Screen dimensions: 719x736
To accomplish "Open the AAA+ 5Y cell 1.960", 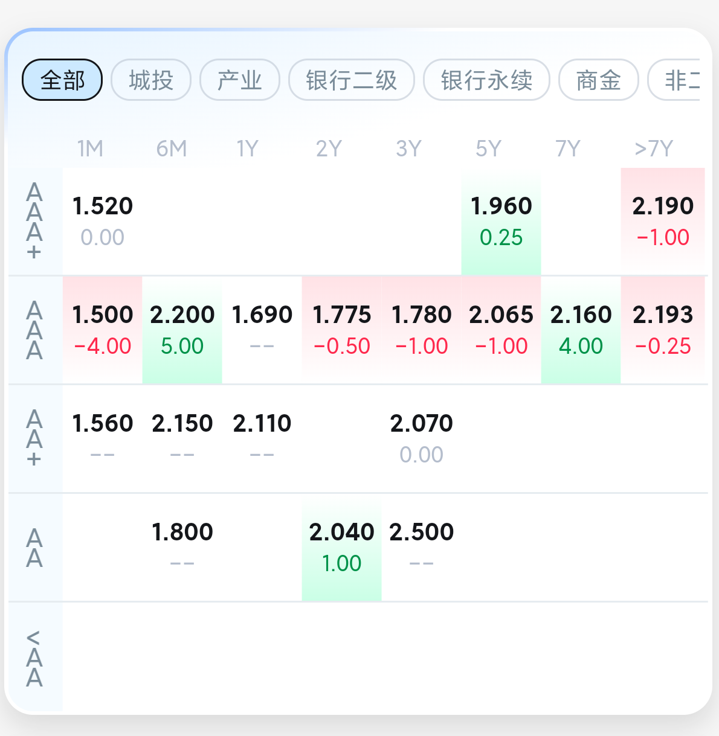I will (x=501, y=221).
